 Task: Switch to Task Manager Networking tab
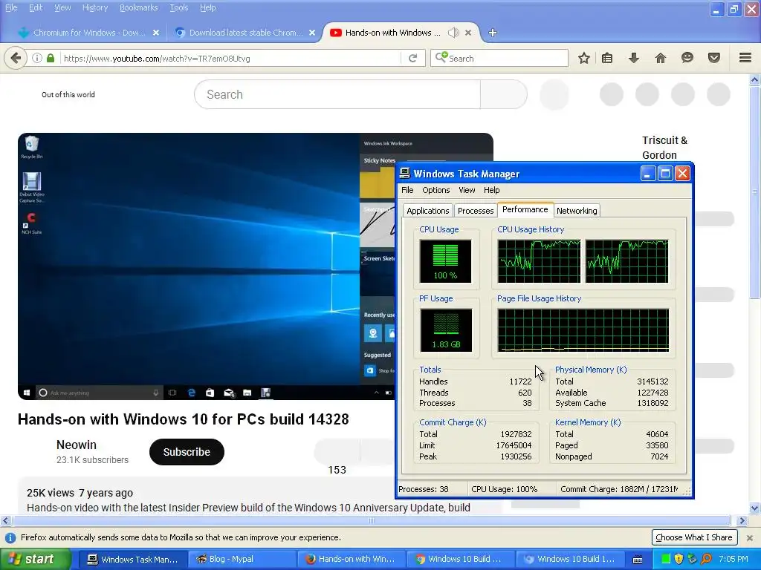(x=577, y=211)
